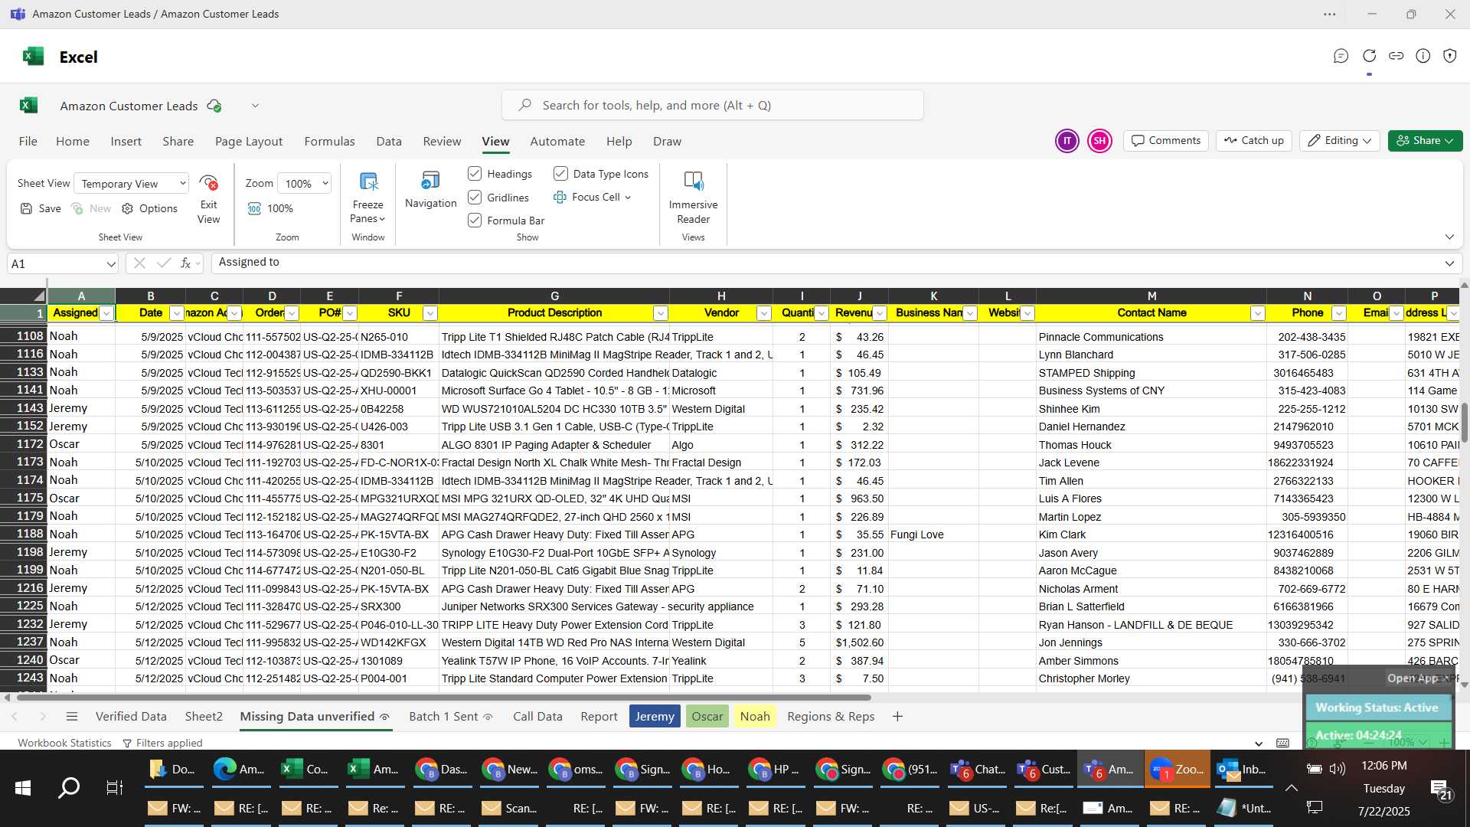Open Windows taskbar search

[x=69, y=787]
